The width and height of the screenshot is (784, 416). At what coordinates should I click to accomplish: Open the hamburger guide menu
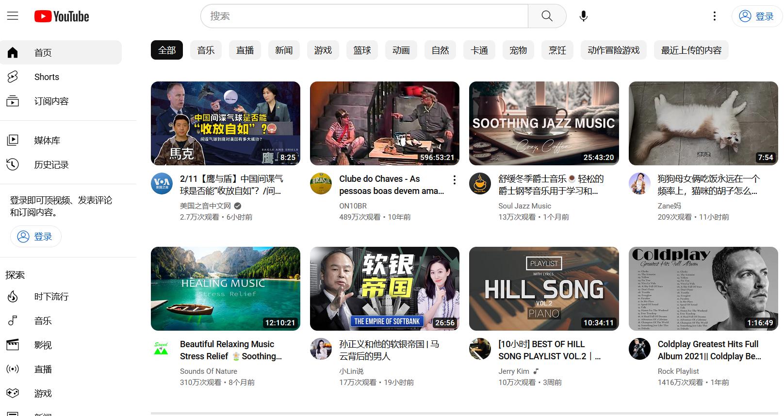[13, 16]
